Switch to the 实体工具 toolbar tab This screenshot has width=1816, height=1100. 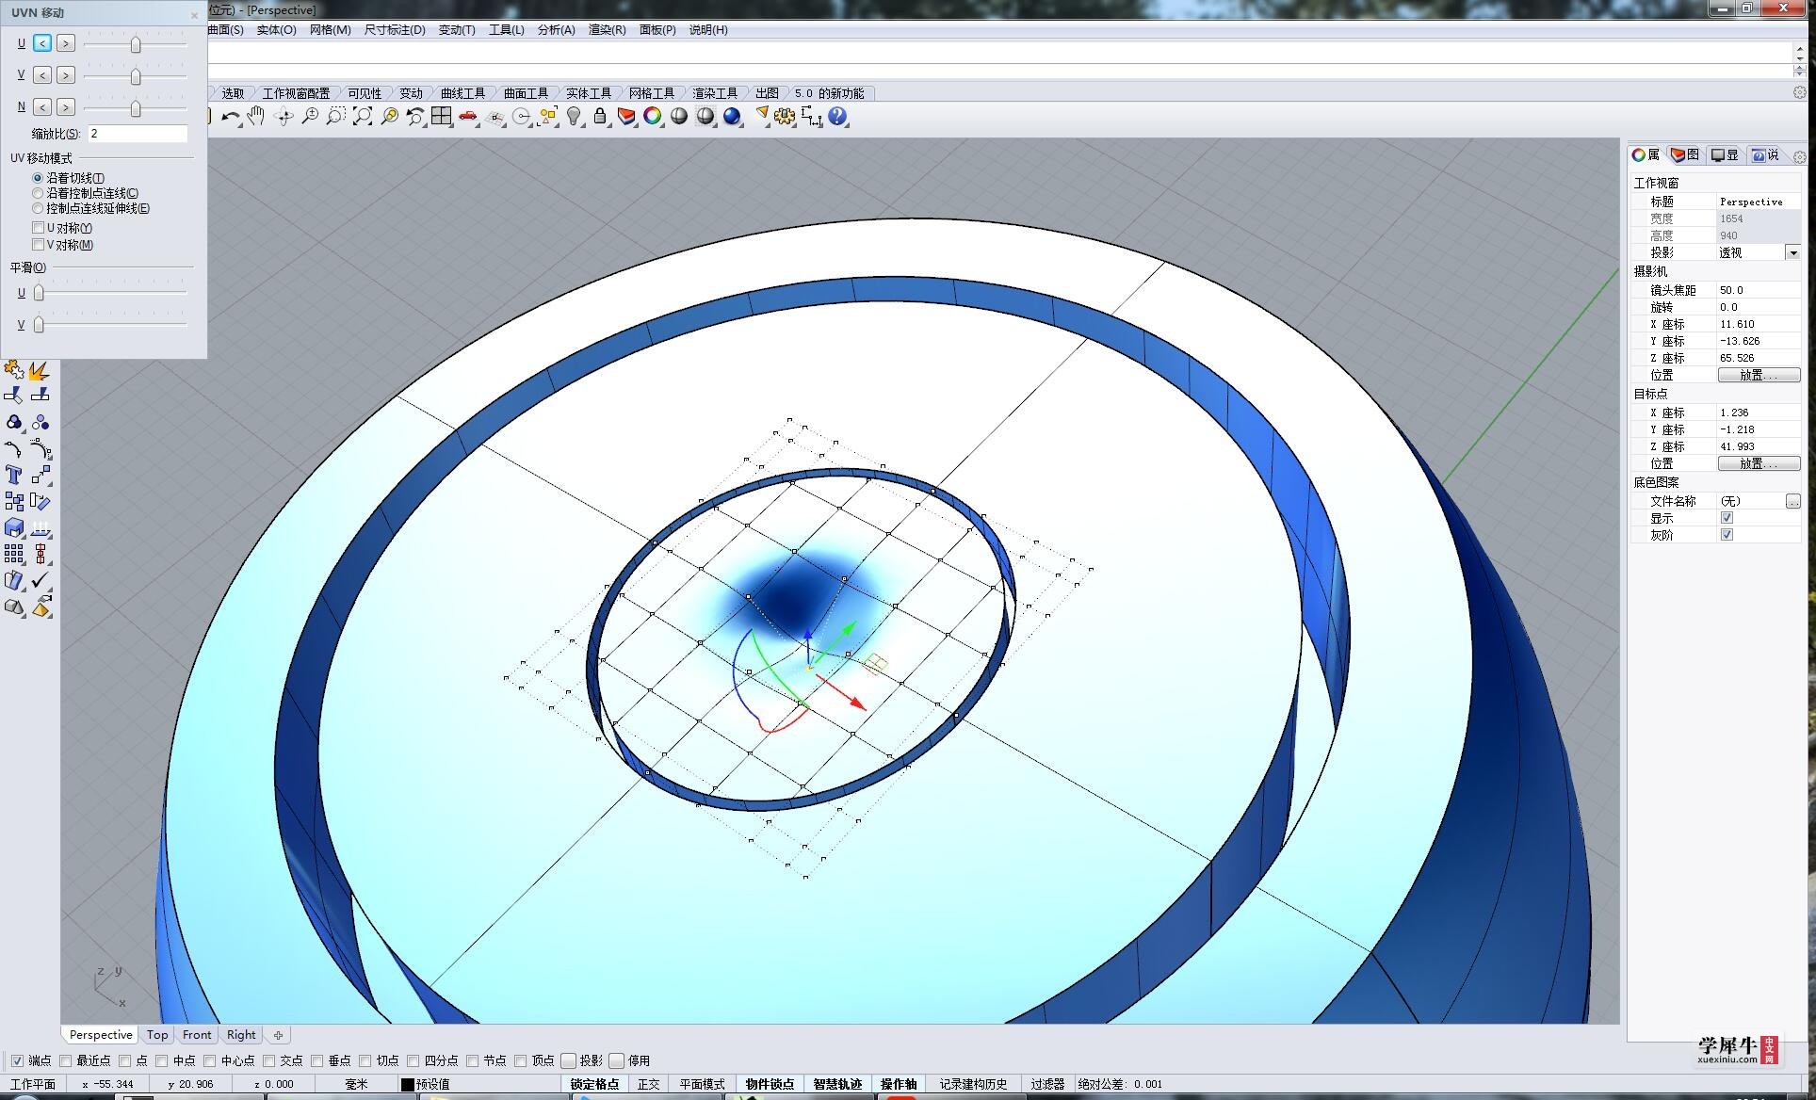pyautogui.click(x=588, y=93)
